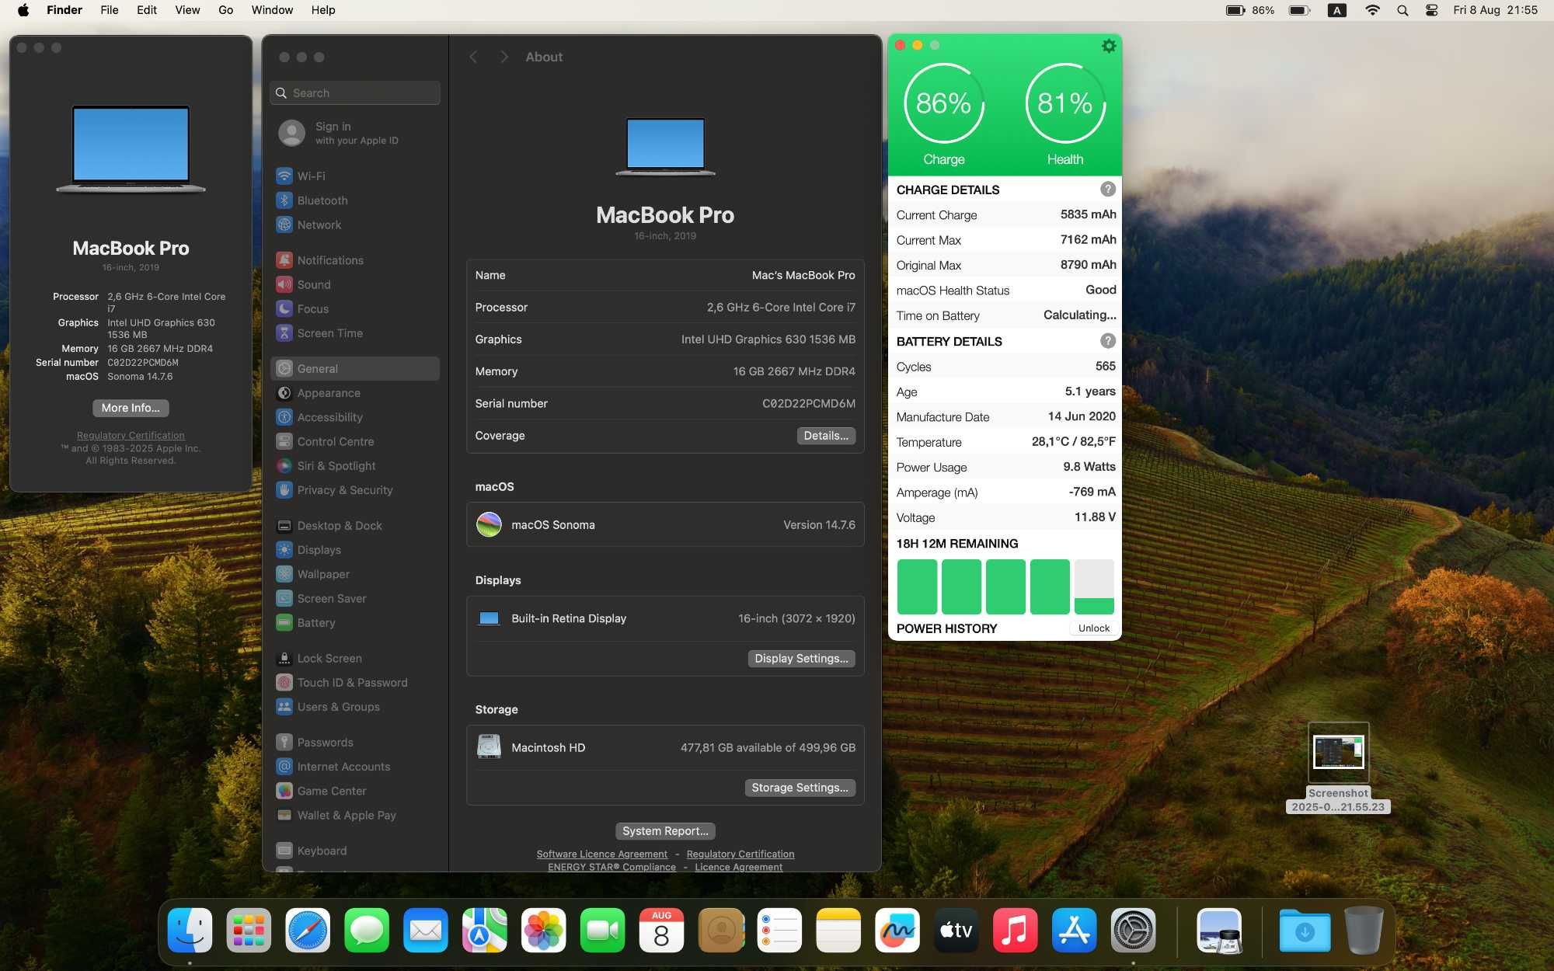The height and width of the screenshot is (971, 1554).
Task: Click the Storage Settings... button
Action: (x=800, y=788)
